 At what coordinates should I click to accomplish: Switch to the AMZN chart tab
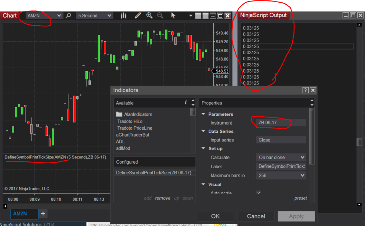[x=24, y=214]
